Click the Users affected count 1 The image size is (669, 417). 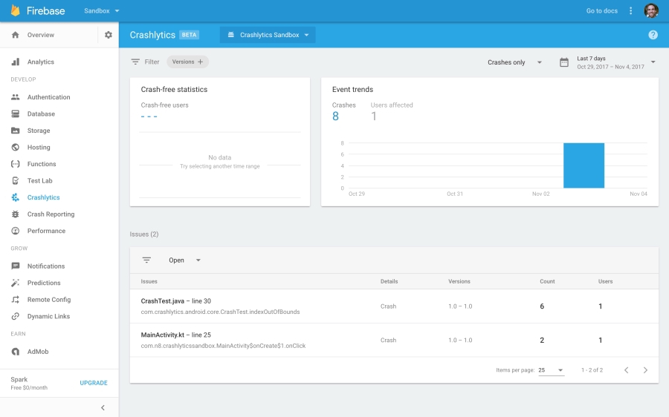(x=374, y=116)
